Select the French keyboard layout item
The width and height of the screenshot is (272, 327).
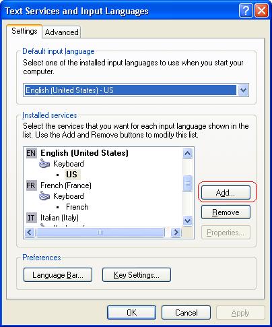pos(77,207)
